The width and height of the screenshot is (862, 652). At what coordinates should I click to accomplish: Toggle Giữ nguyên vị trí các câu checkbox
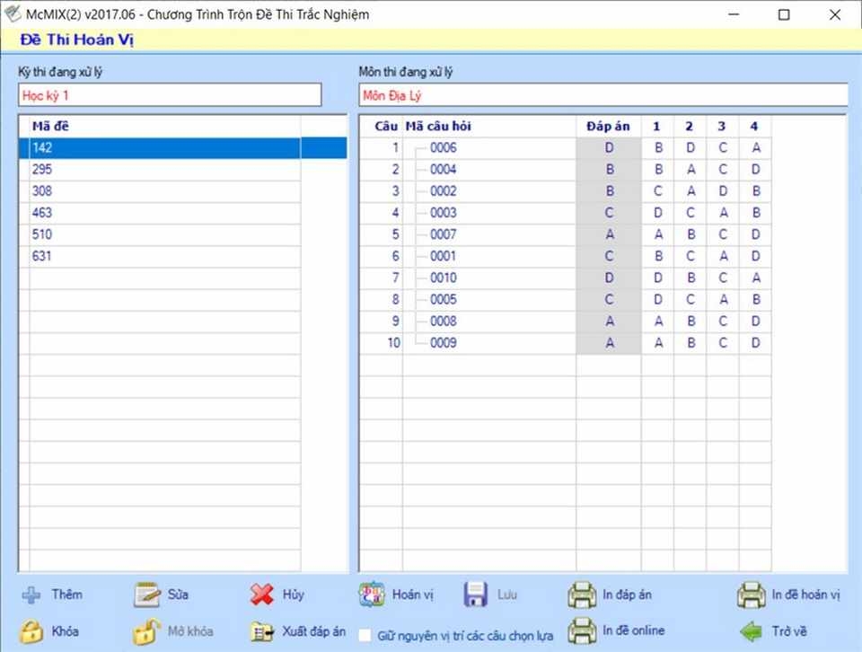point(365,635)
